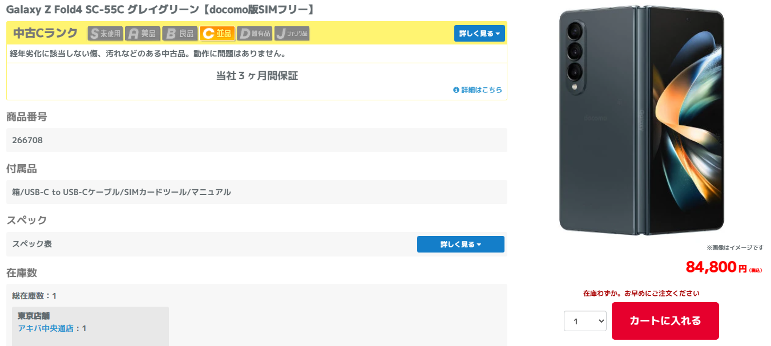Select the A 美品 rank badge

coord(142,34)
